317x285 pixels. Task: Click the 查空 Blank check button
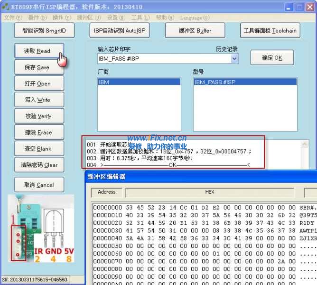pos(38,149)
